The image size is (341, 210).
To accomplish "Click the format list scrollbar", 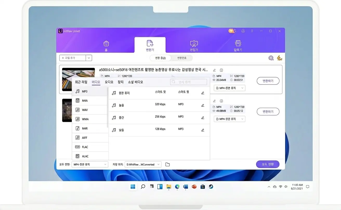I will click(x=108, y=108).
